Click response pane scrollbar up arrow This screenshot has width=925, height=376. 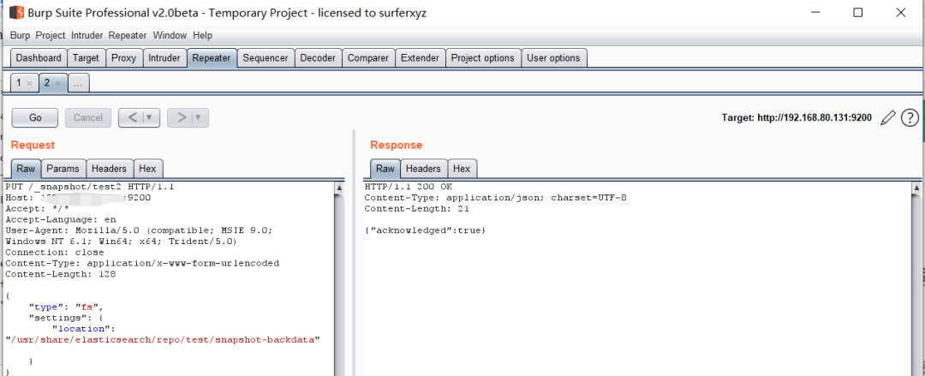click(x=916, y=188)
